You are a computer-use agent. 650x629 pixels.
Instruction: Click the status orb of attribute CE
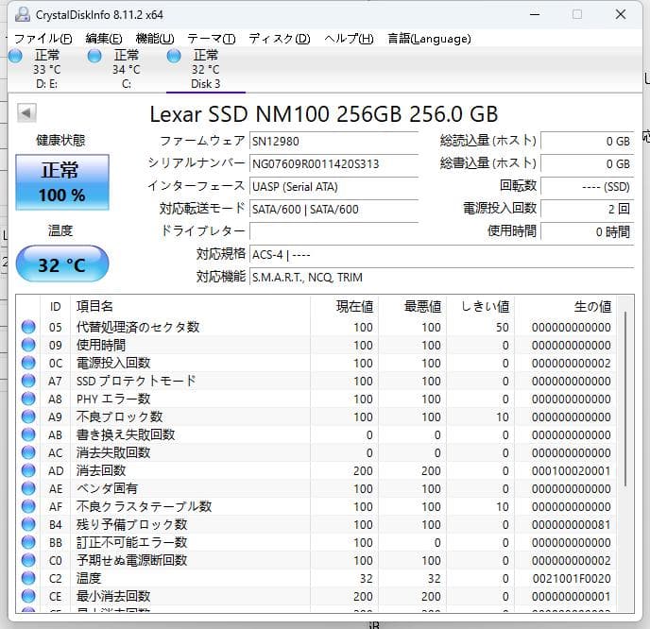28,596
